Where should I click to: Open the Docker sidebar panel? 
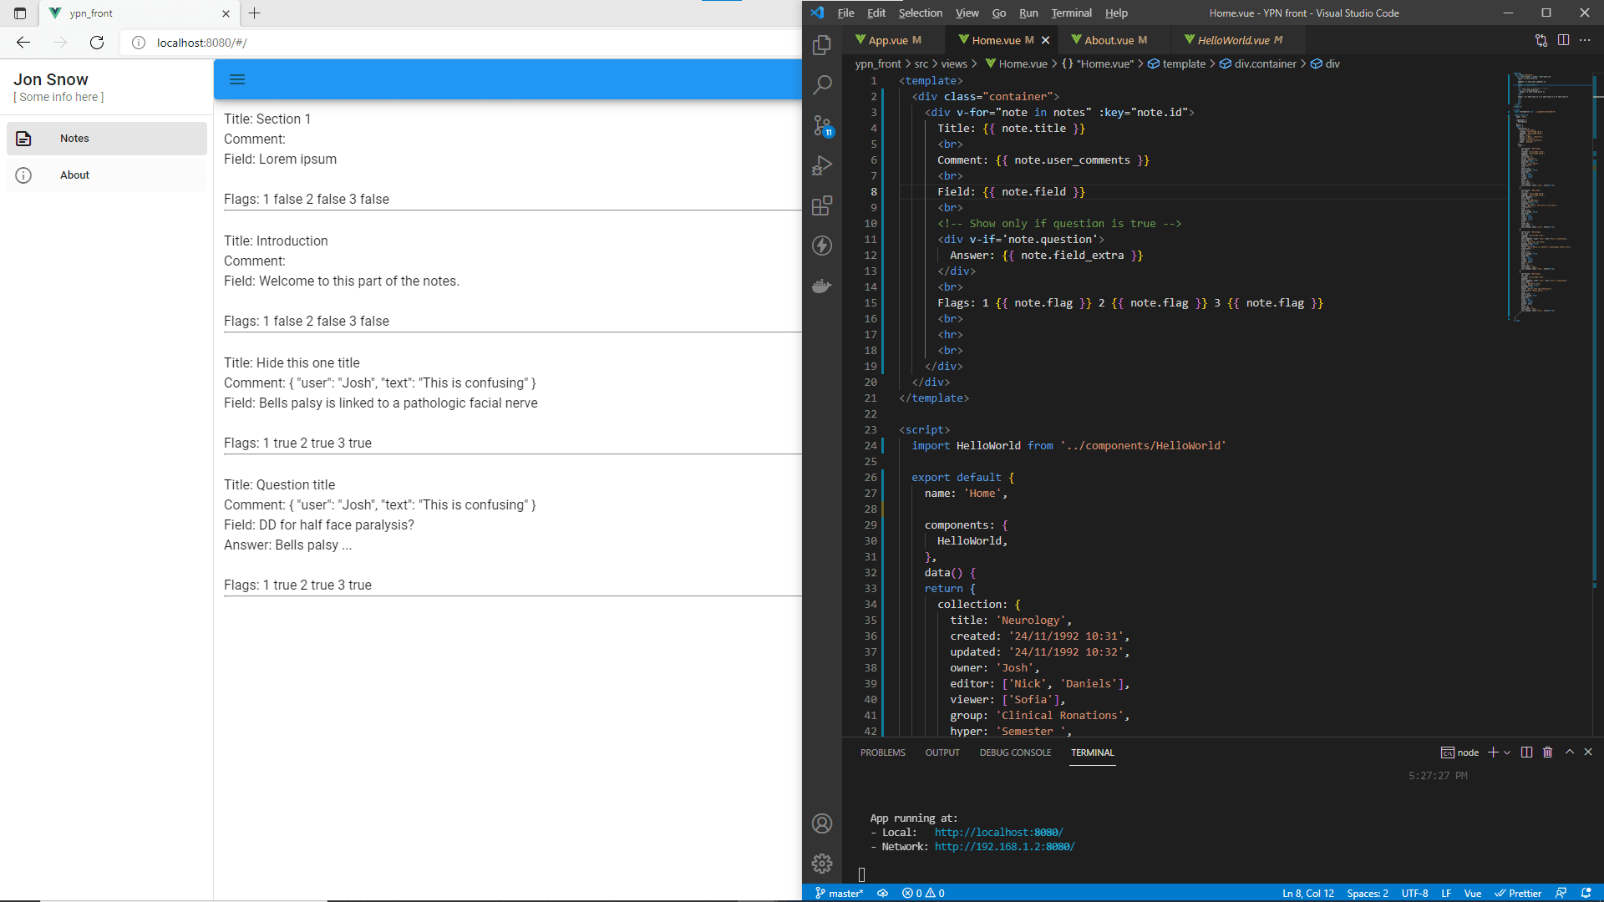[x=823, y=286]
